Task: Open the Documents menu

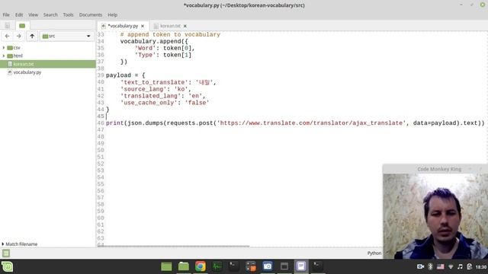Action: [x=91, y=15]
